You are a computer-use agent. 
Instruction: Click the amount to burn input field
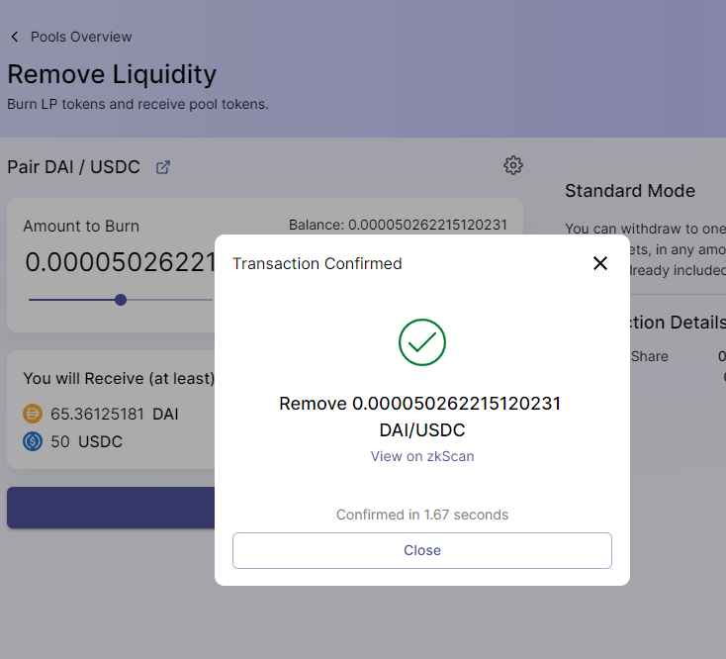pos(121,262)
